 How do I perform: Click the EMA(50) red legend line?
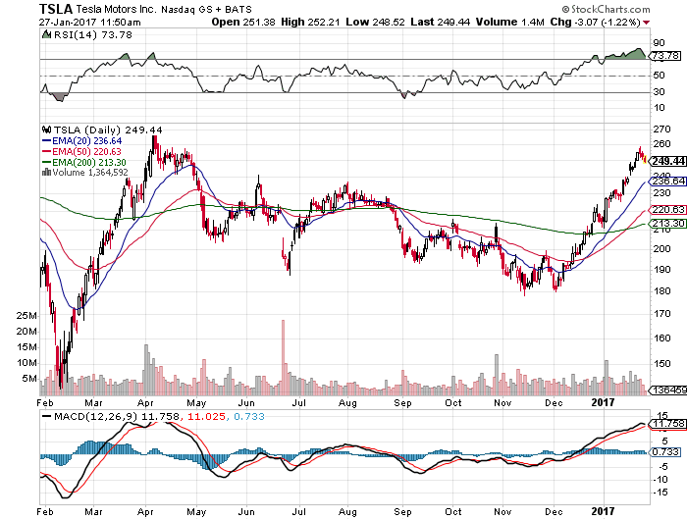tap(46, 152)
